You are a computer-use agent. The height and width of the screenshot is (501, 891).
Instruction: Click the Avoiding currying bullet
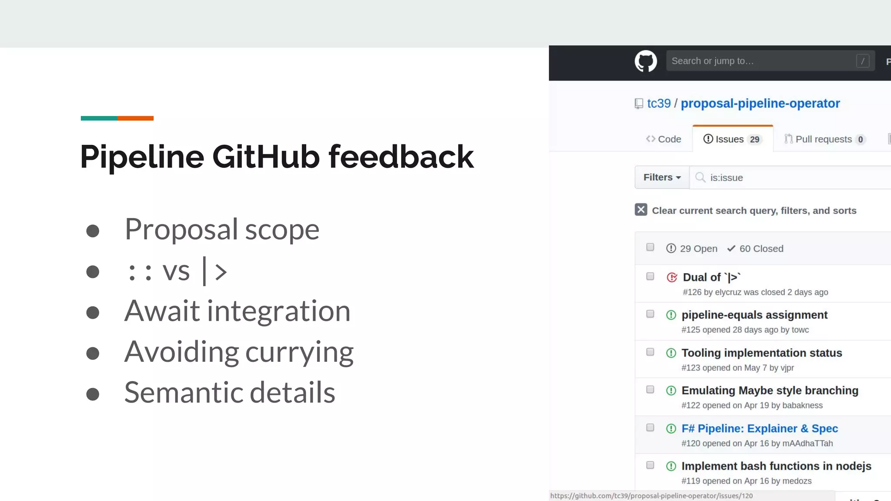point(239,352)
